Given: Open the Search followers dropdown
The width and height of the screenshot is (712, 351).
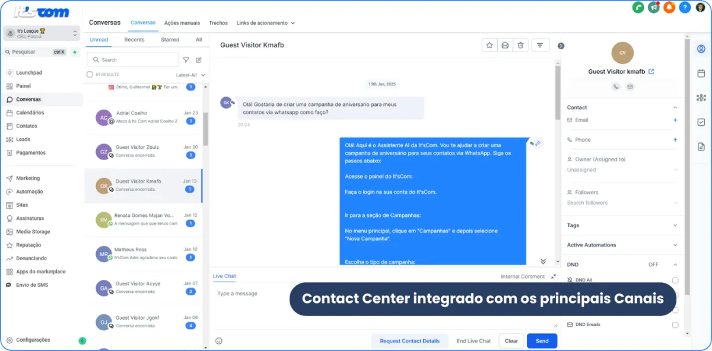Looking at the screenshot, I should (x=622, y=203).
